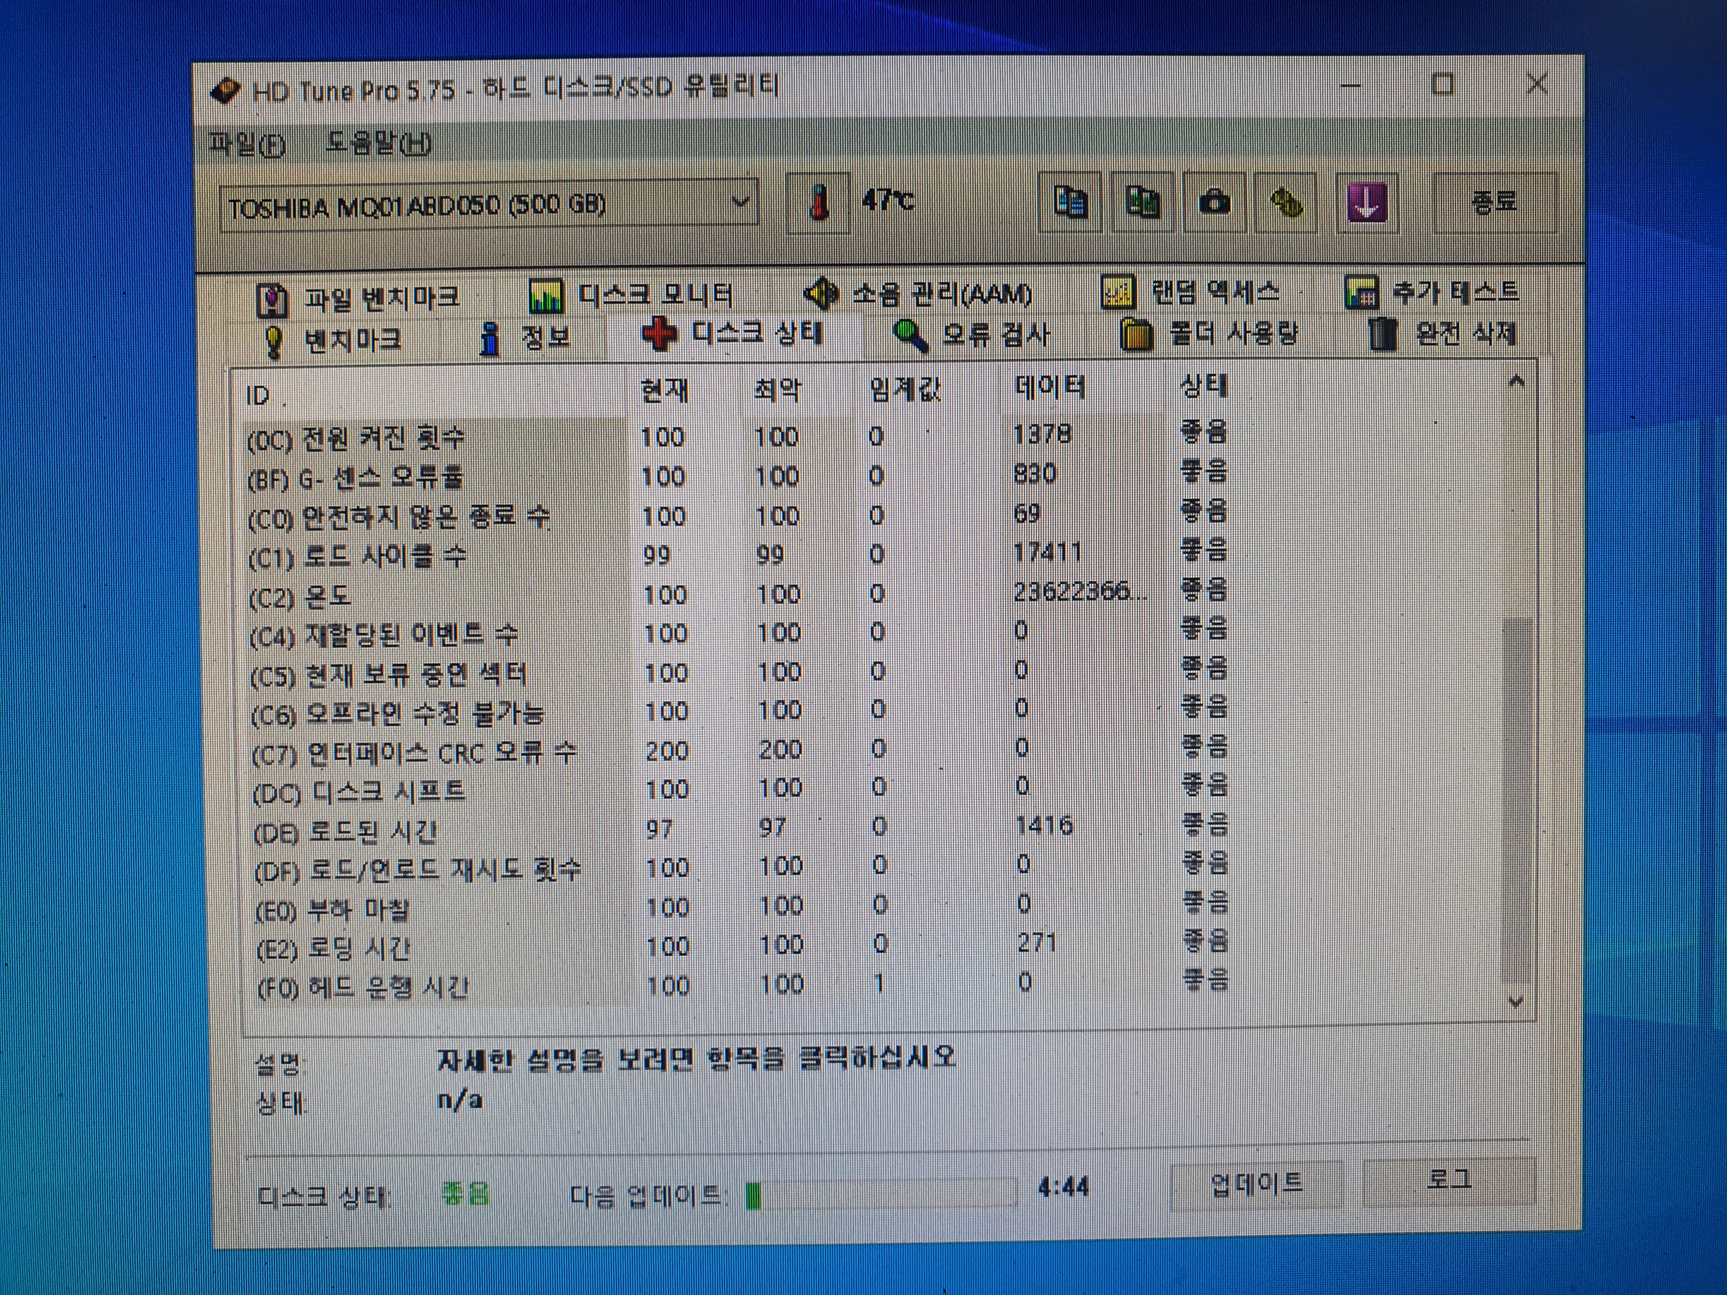
Task: Click the data value 17411
Action: (1047, 553)
